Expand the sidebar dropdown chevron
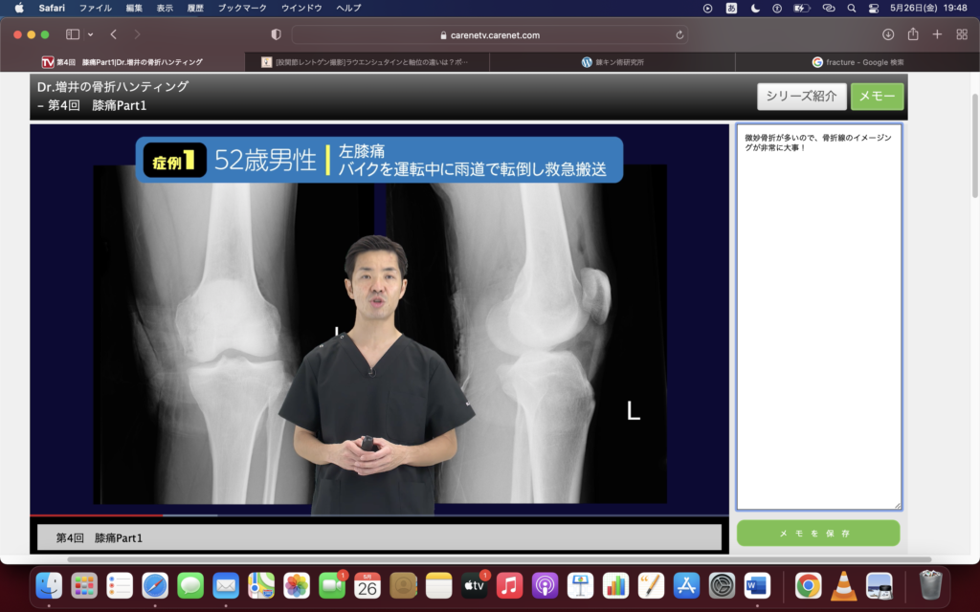 (x=90, y=34)
